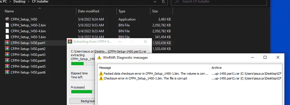Click the refresh icon next to the address bar

163,2
